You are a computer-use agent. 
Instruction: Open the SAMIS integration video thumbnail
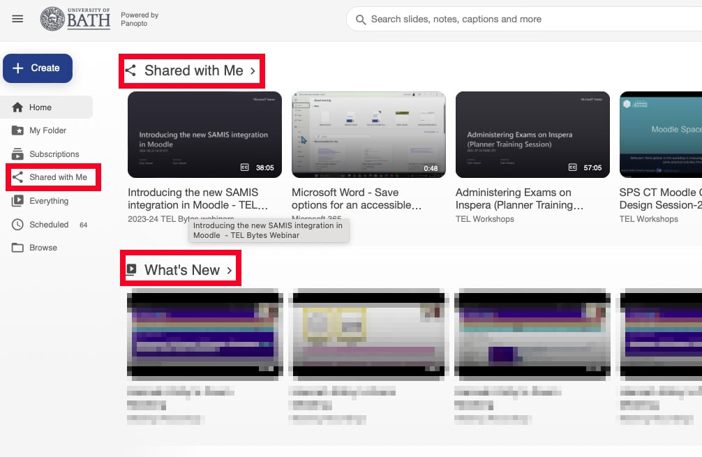(x=204, y=135)
